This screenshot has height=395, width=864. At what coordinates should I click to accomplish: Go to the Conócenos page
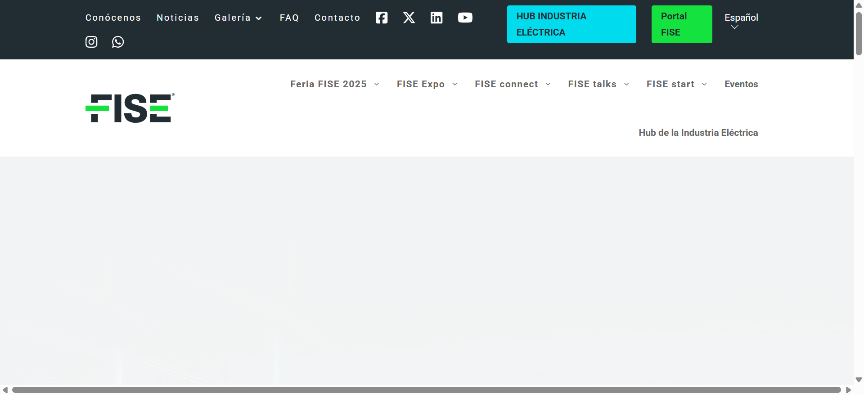(113, 18)
